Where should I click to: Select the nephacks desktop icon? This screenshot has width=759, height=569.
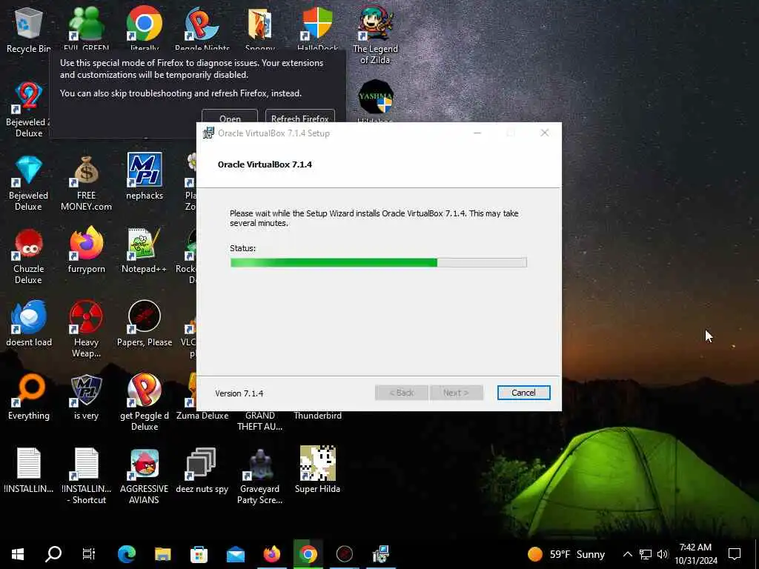(x=145, y=176)
